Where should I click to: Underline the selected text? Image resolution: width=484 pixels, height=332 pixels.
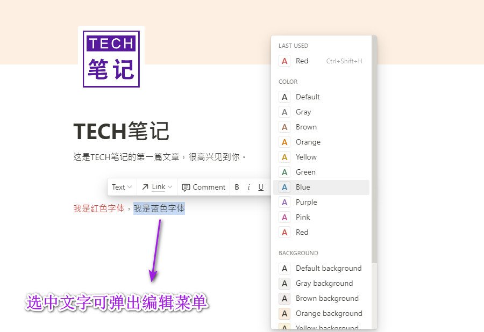coord(261,187)
